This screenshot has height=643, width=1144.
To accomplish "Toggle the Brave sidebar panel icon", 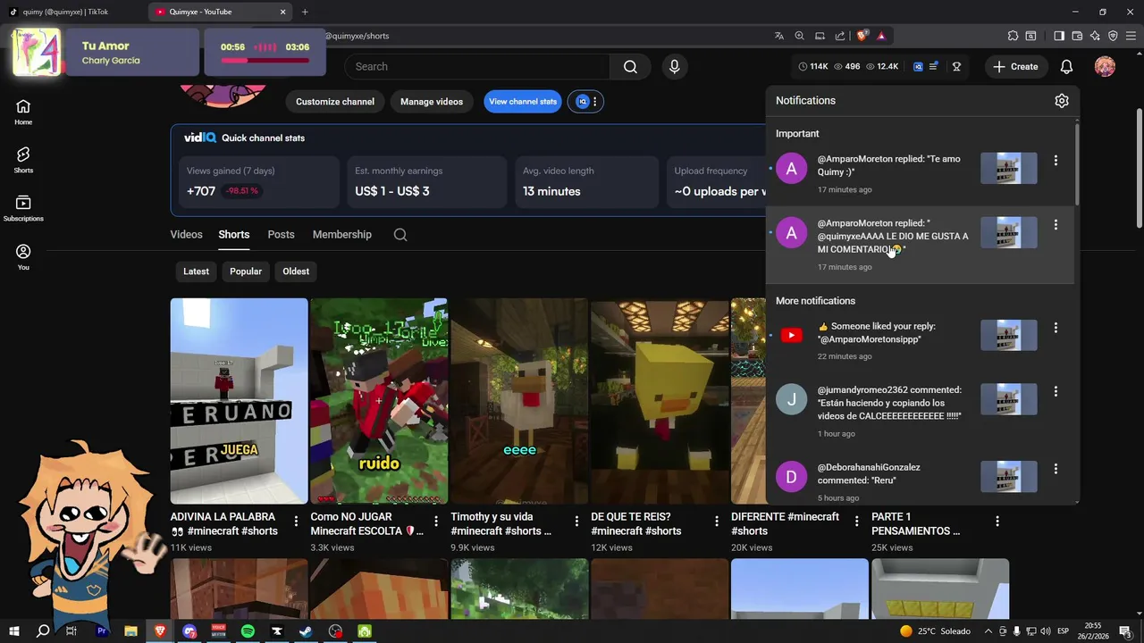I will (1059, 36).
